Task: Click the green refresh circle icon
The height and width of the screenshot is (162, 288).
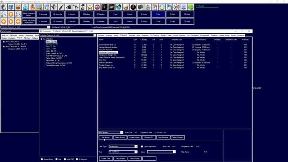Action: pos(162,7)
